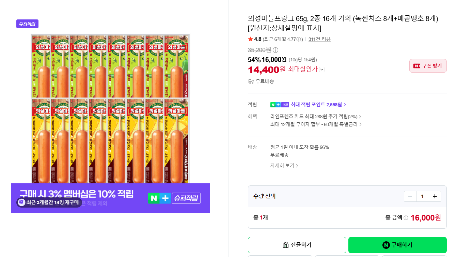Click the delivery truck icon by 무료배송
This screenshot has height=257, width=457.
(x=251, y=81)
